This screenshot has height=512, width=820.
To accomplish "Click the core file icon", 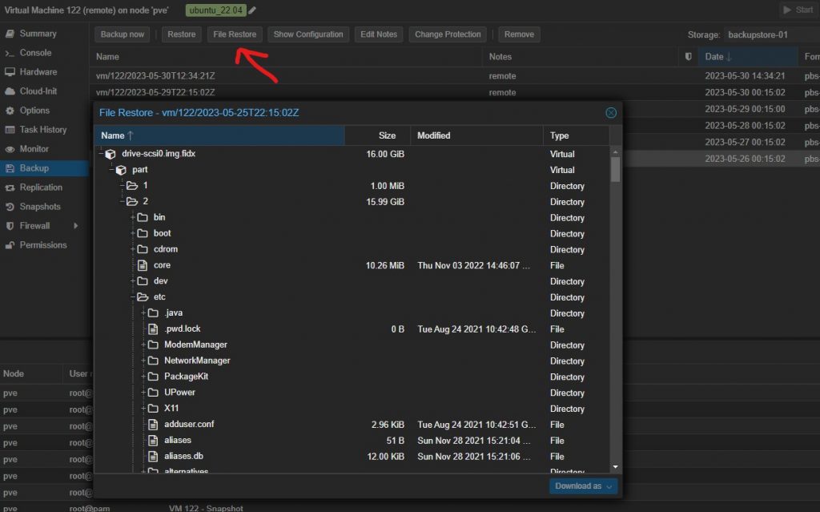I will 143,265.
